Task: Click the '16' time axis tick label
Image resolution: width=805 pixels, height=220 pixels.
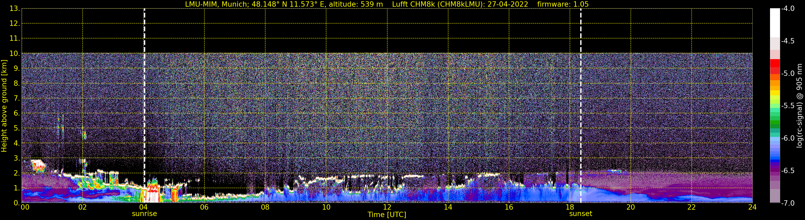Action: (x=509, y=207)
